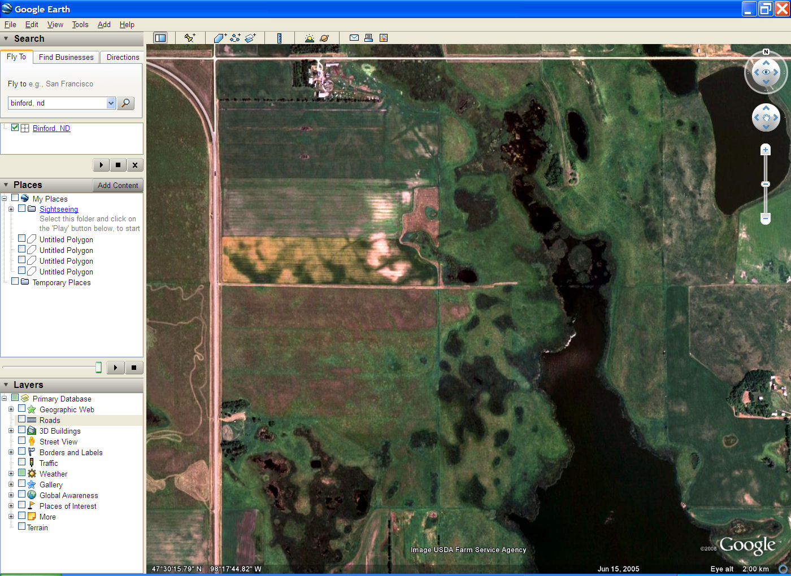Viewport: 791px width, 576px height.
Task: Add a polygon using the toolbar
Action: tap(220, 38)
